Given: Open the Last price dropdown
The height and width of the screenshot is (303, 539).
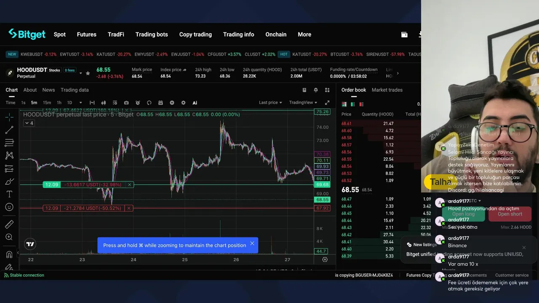Looking at the screenshot, I should pyautogui.click(x=270, y=103).
